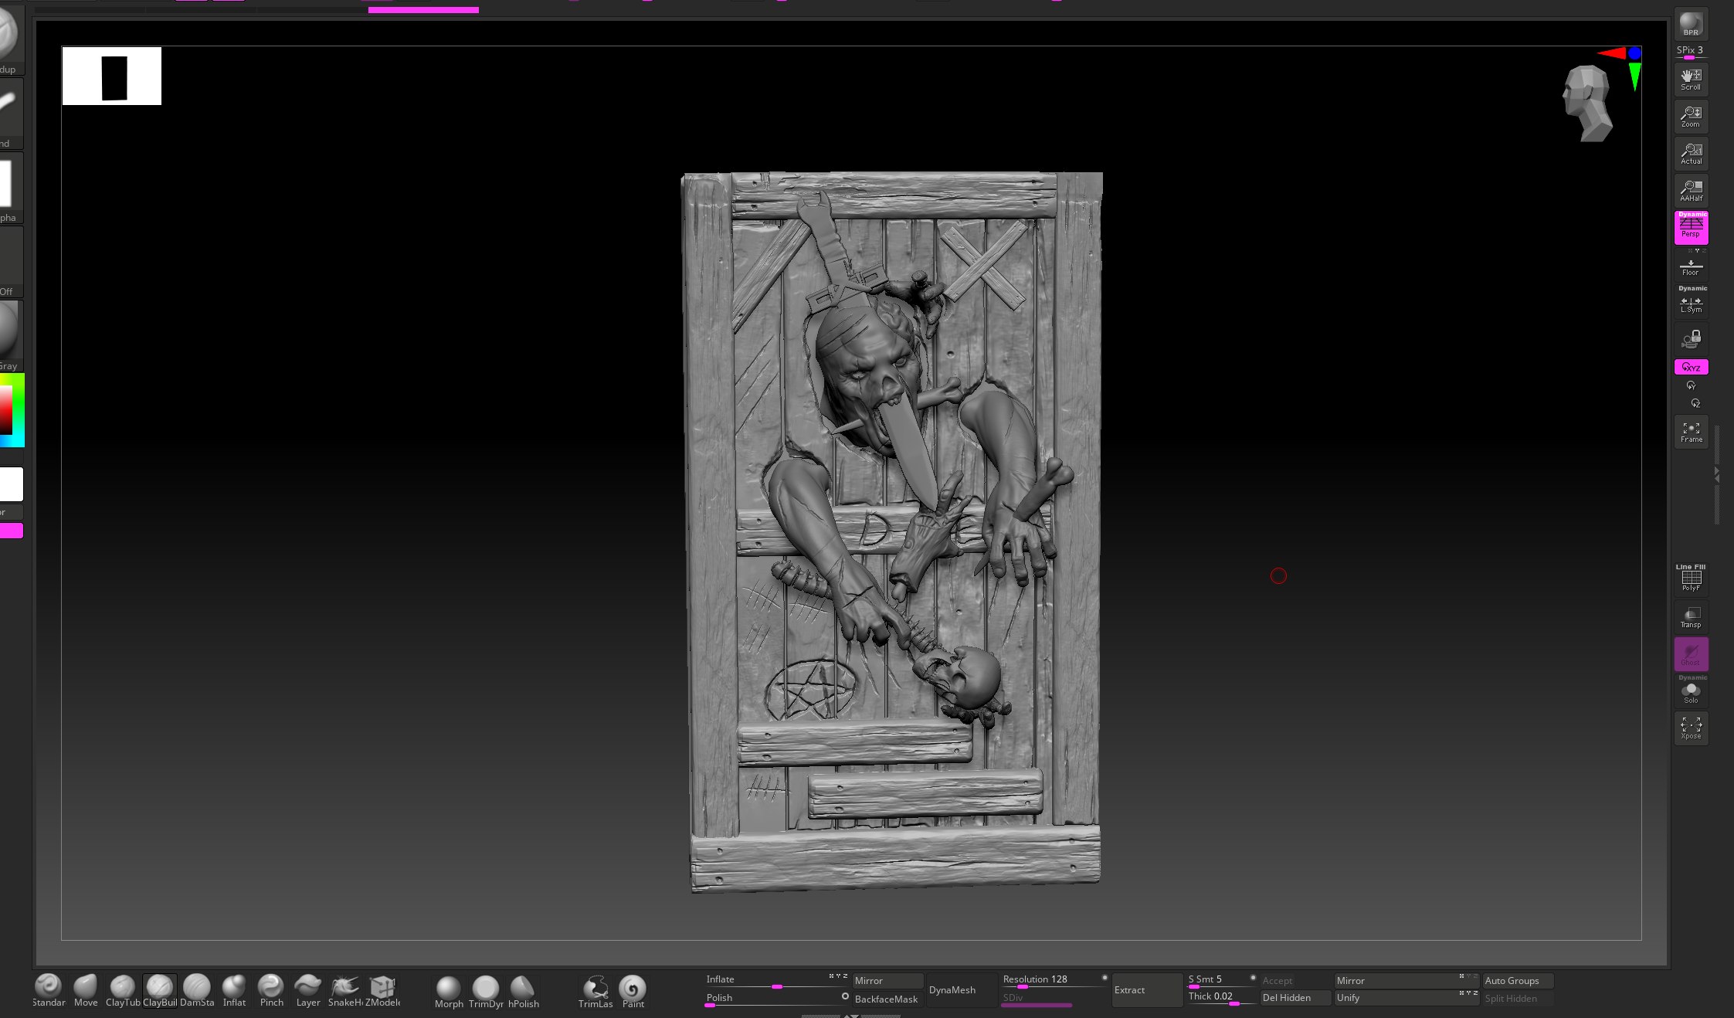Select the Layer brush

(308, 991)
